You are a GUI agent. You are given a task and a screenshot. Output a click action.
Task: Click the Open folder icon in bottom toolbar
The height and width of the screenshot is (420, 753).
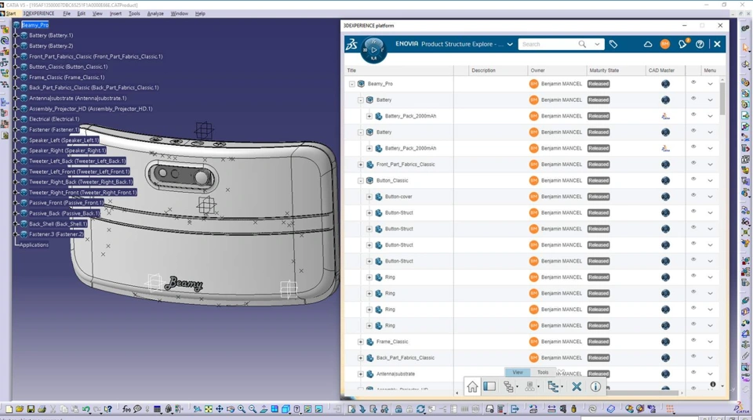click(20, 410)
